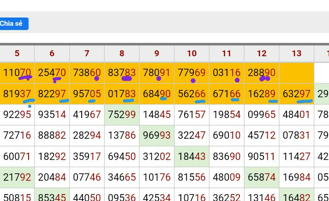Select the green highlighted cell 96993
The width and height of the screenshot is (329, 201).
point(157,136)
